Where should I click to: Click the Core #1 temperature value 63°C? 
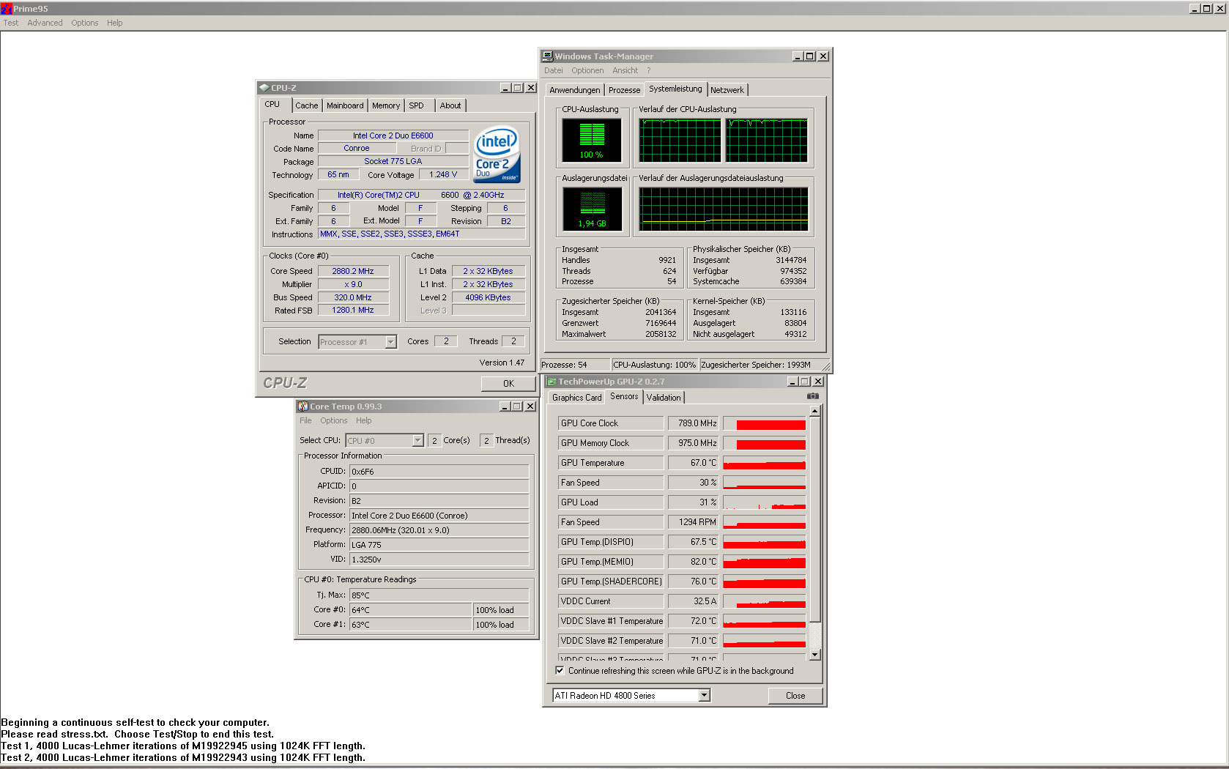[x=411, y=625]
